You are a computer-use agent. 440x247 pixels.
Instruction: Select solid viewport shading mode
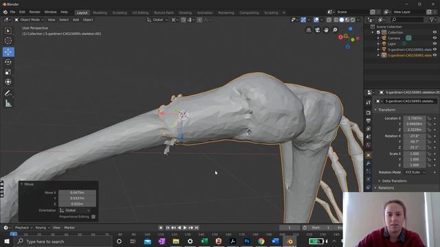coord(342,20)
